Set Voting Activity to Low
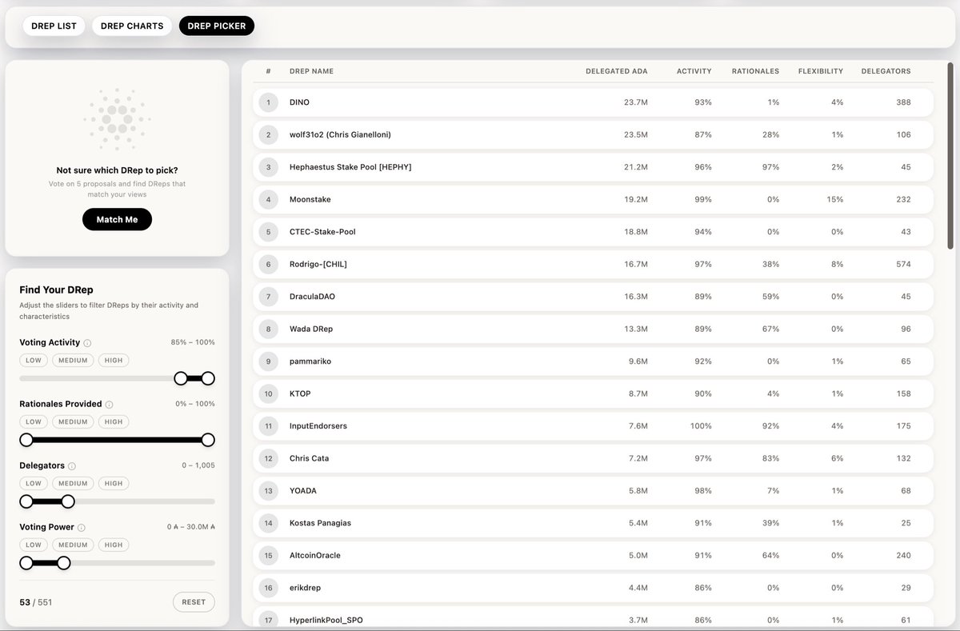 (x=34, y=360)
